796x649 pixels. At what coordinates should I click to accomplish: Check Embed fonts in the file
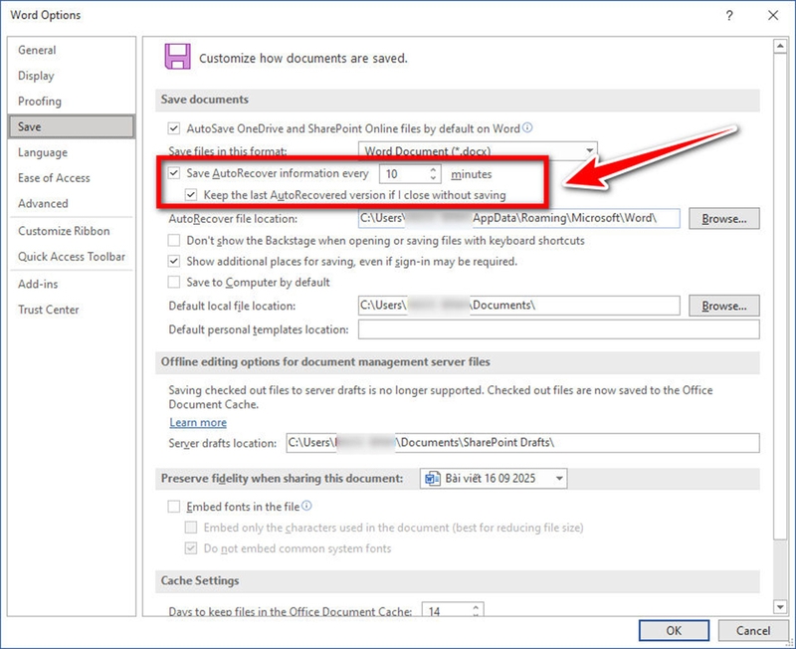tap(173, 507)
